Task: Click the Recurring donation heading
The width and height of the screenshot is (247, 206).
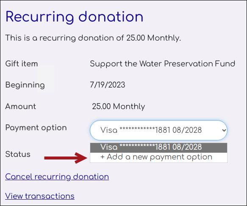Action: pyautogui.click(x=74, y=17)
